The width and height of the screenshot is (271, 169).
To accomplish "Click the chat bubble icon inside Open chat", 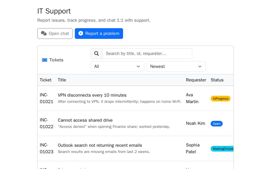I will 44,34.
